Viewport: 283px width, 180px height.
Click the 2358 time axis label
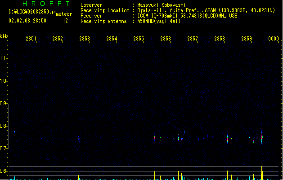(220, 39)
